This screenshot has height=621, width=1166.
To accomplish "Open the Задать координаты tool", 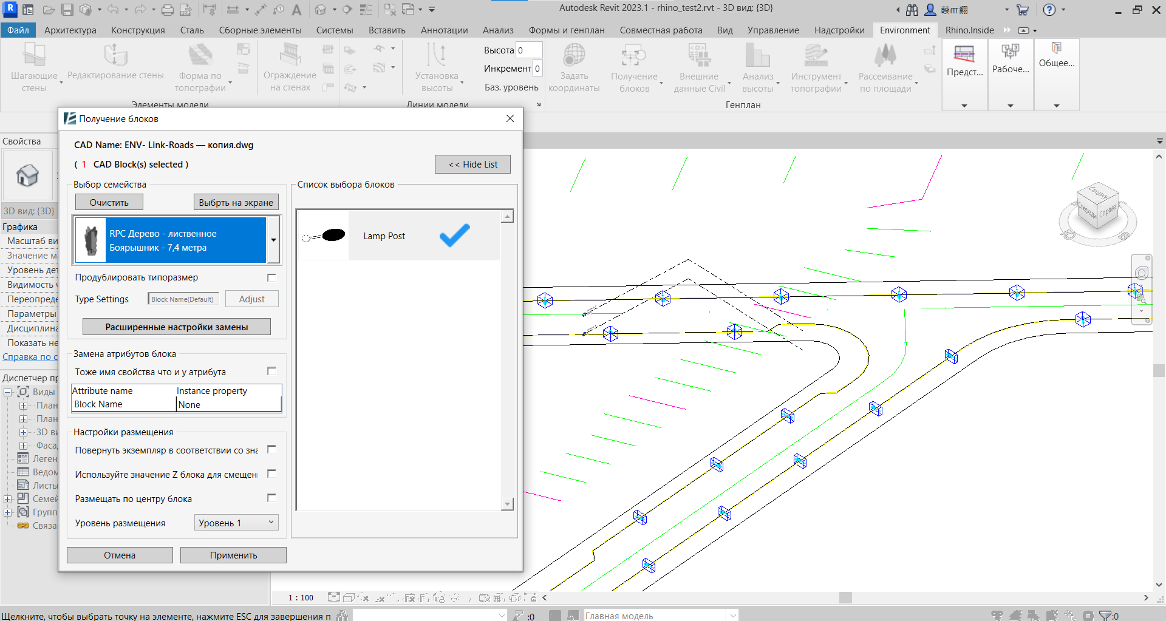I will (574, 67).
